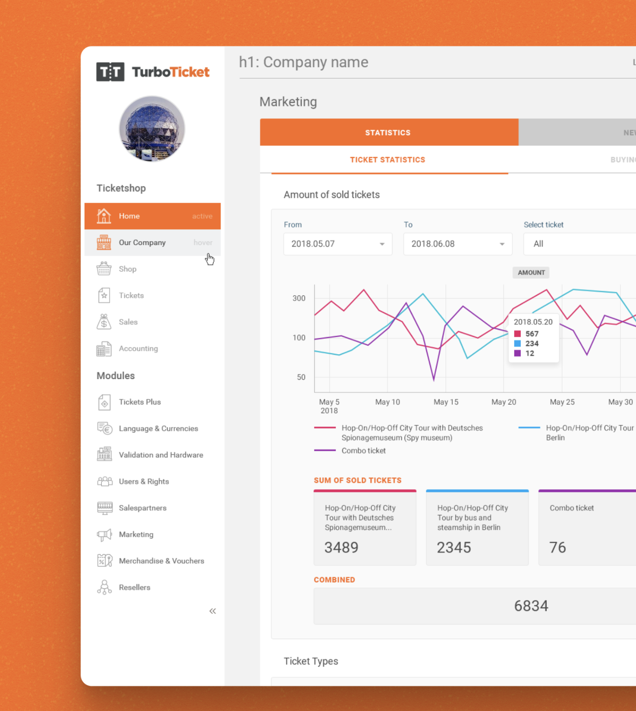Toggle the Combo ticket legend line

350,450
